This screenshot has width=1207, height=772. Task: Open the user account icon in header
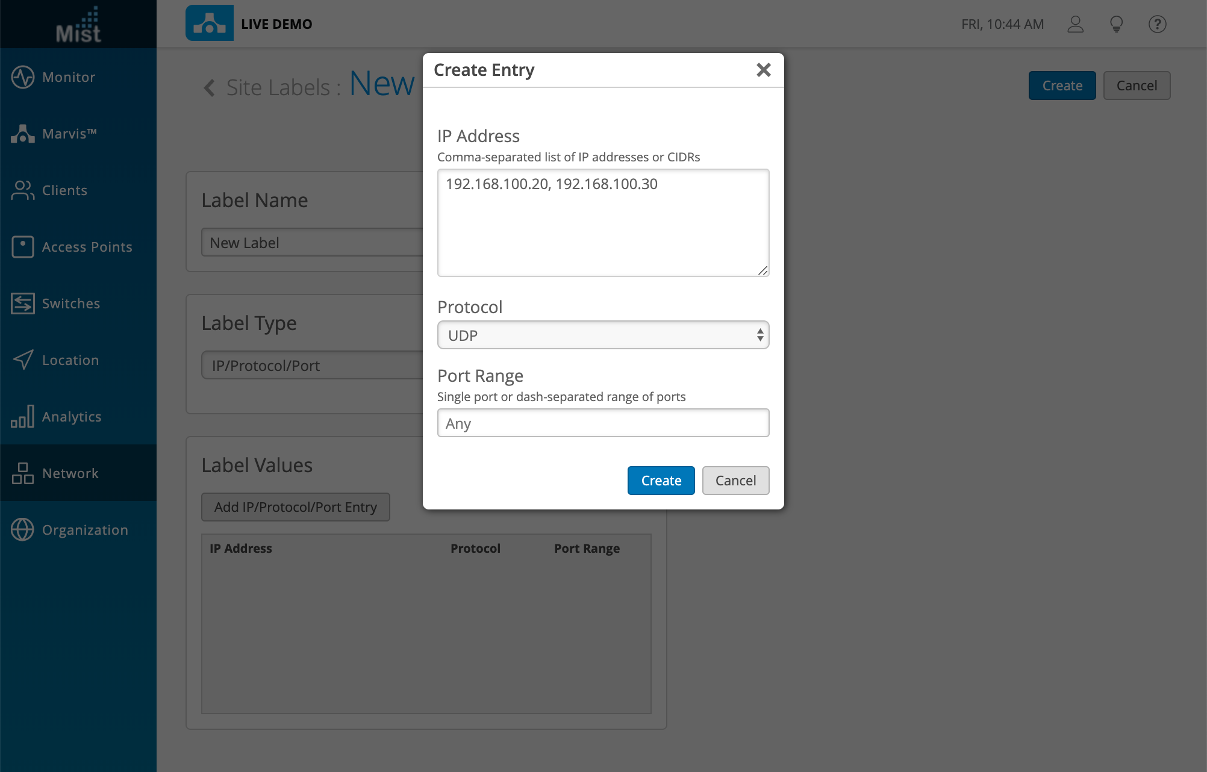pyautogui.click(x=1075, y=24)
